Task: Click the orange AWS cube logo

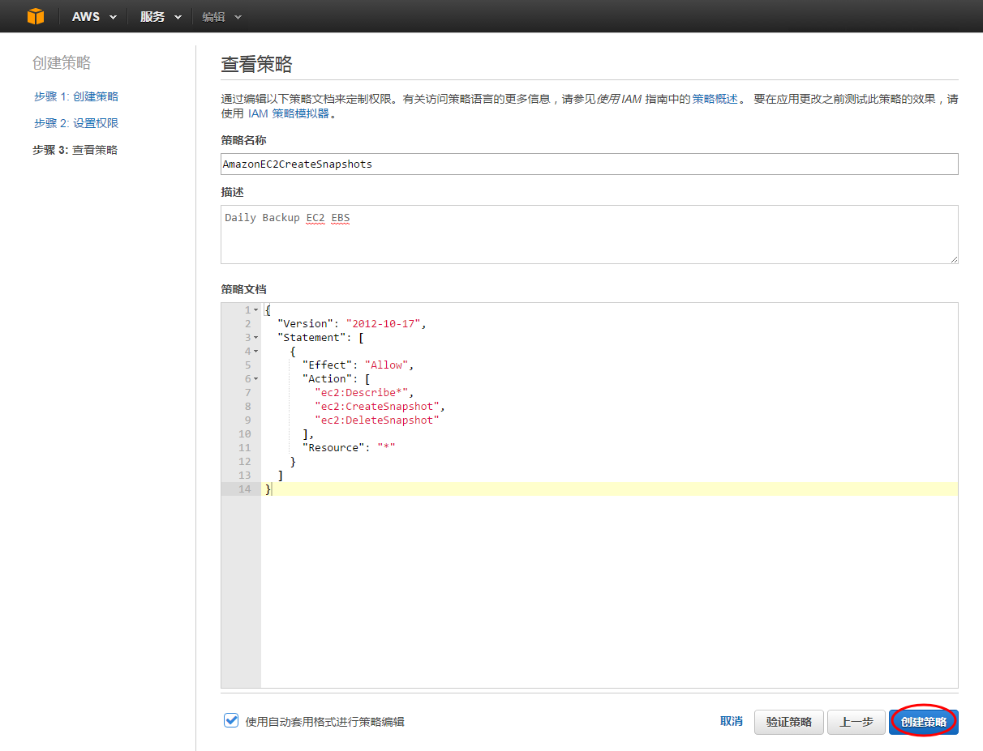Action: pos(36,16)
